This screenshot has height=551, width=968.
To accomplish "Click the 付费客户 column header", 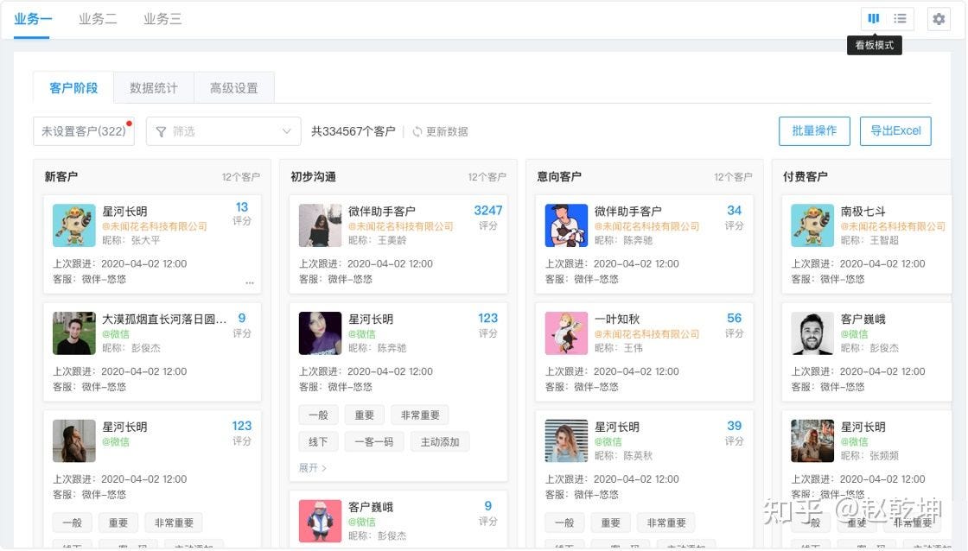I will pyautogui.click(x=805, y=176).
